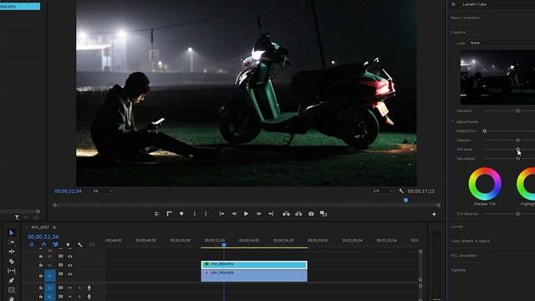Screen dimensions: 535x301
Task: Open the Fit zoom level dropdown
Action: tap(102, 191)
